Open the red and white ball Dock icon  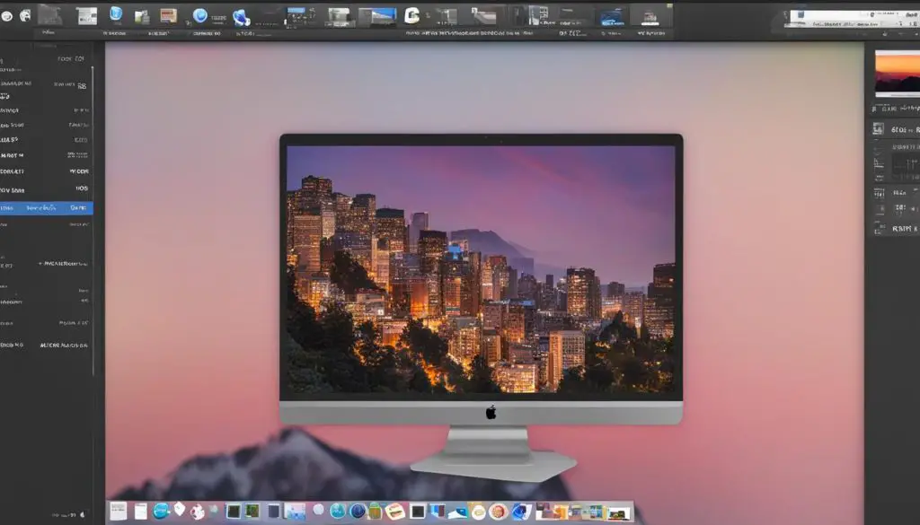coord(197,512)
